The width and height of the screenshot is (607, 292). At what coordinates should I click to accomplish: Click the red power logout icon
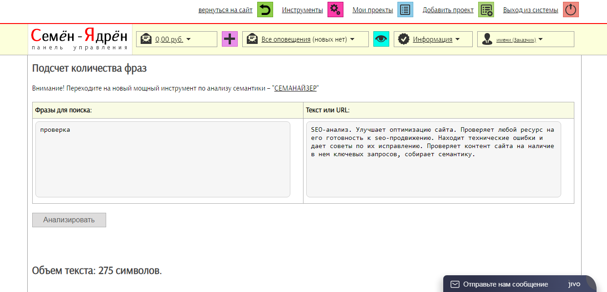coord(571,10)
